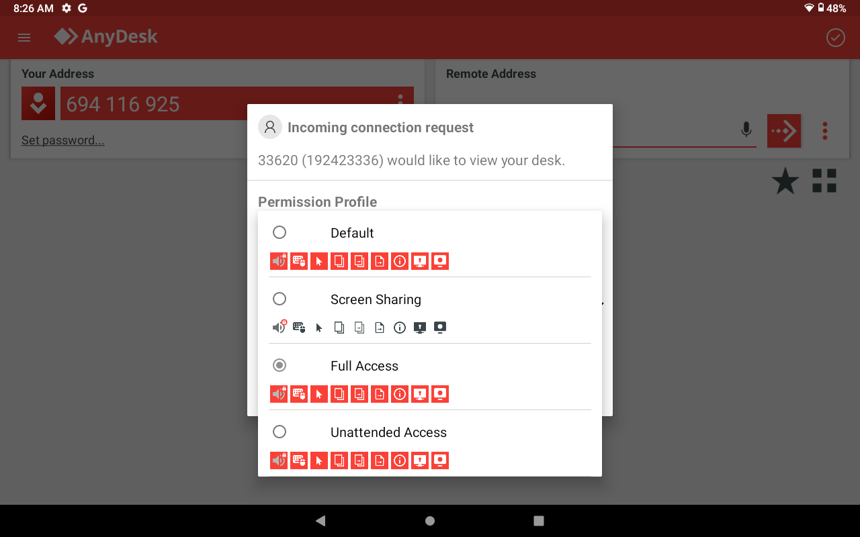Click keyboard and mouse icon under Unattended Access
The height and width of the screenshot is (537, 860).
tap(299, 460)
